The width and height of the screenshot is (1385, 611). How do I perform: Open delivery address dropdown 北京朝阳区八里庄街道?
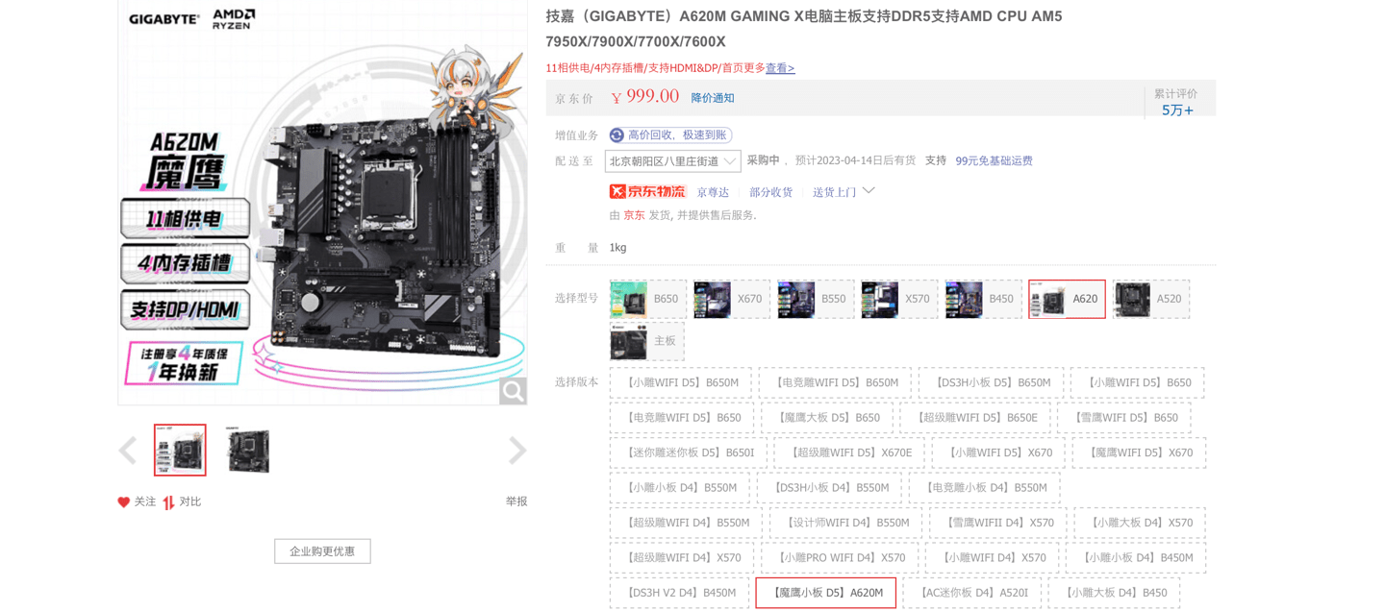672,161
